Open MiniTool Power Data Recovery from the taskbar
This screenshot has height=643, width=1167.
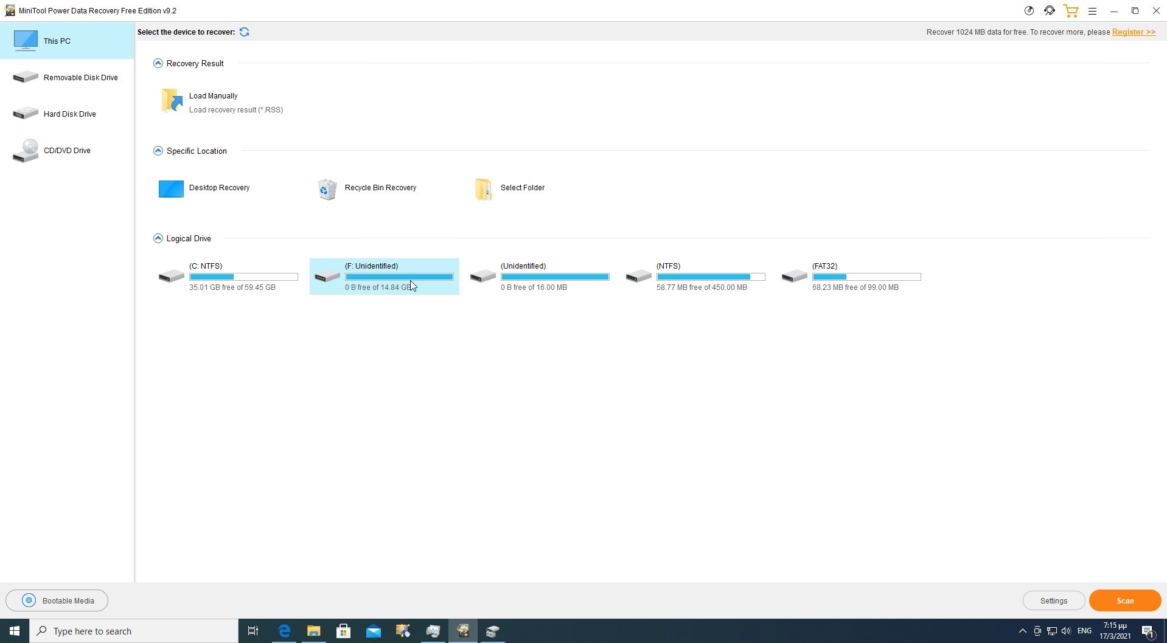click(x=462, y=631)
